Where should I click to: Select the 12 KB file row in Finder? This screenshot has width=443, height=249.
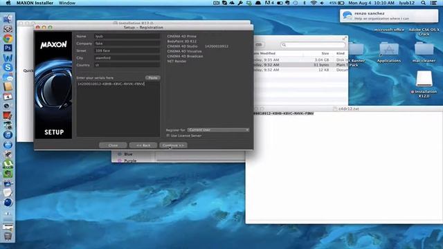click(x=300, y=70)
